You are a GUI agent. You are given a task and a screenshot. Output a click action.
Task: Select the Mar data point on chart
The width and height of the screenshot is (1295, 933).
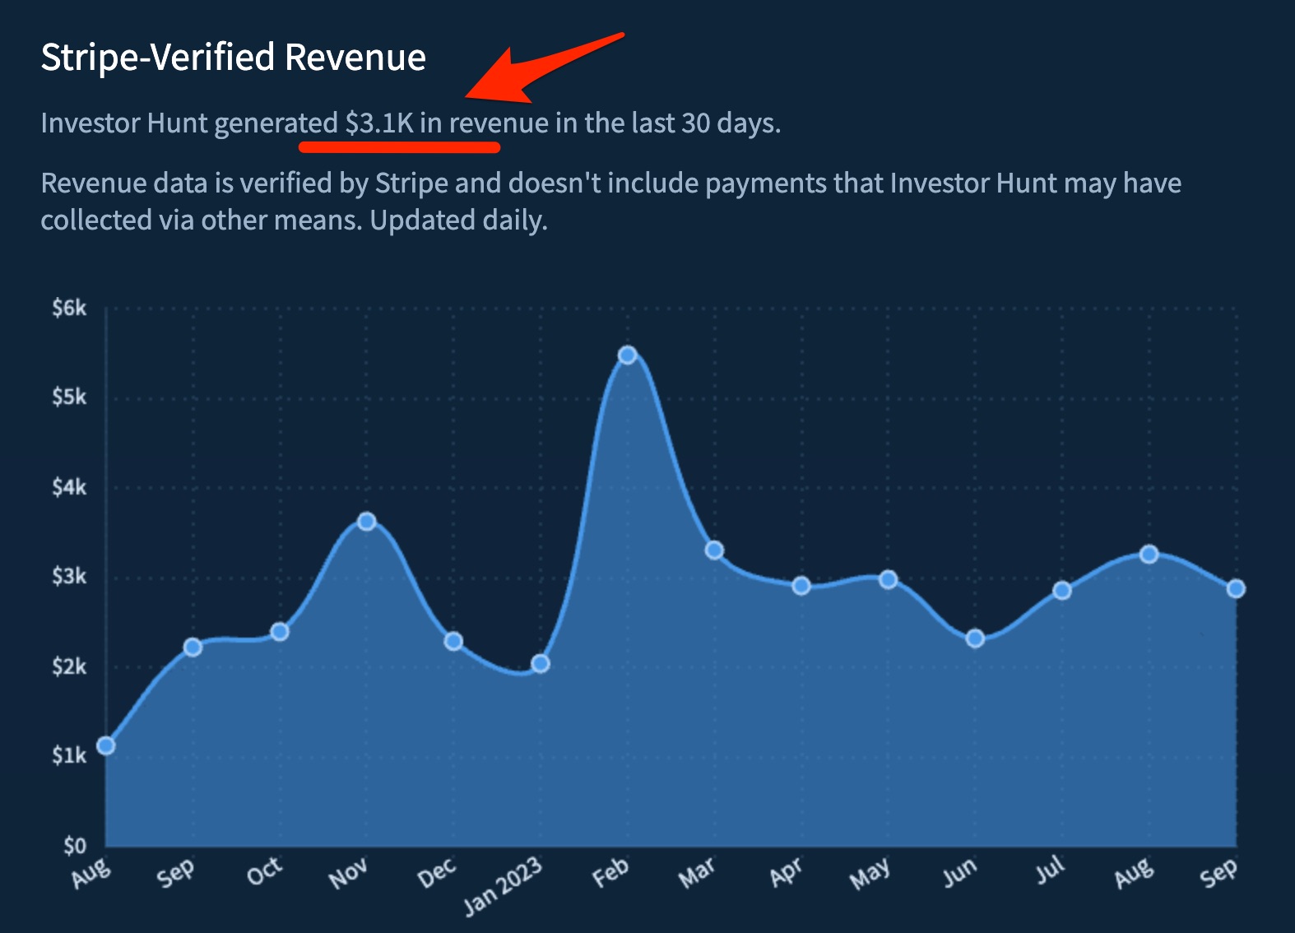click(714, 550)
